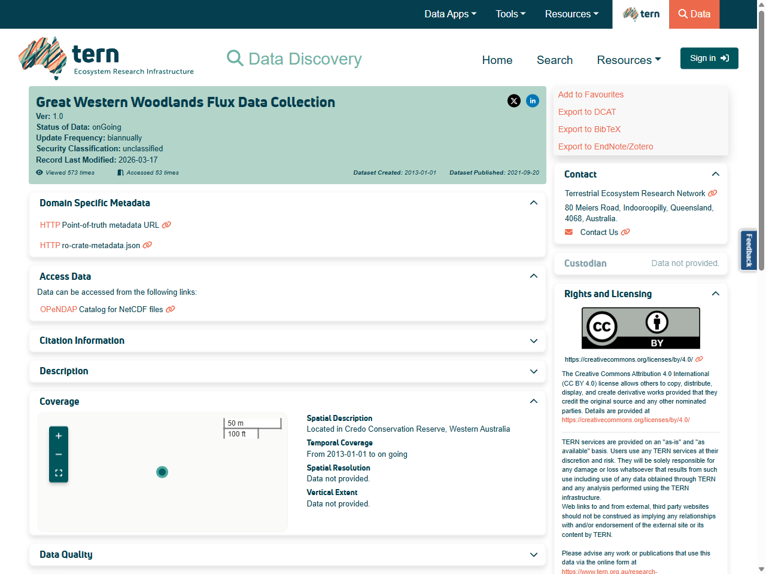Click the Temporal Coverage date range
Screen dimensions: 766x574
(x=357, y=454)
